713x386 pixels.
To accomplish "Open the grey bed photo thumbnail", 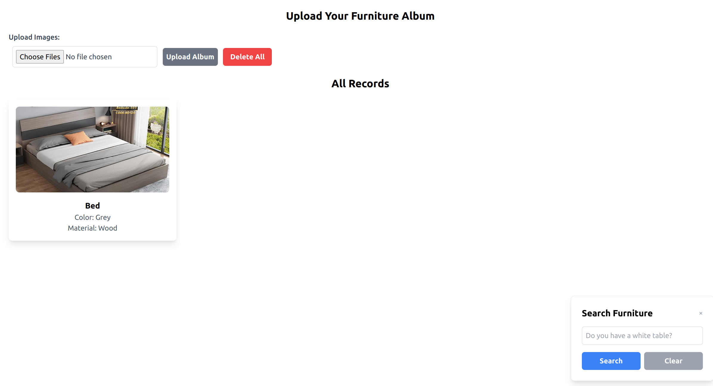I will pyautogui.click(x=92, y=150).
